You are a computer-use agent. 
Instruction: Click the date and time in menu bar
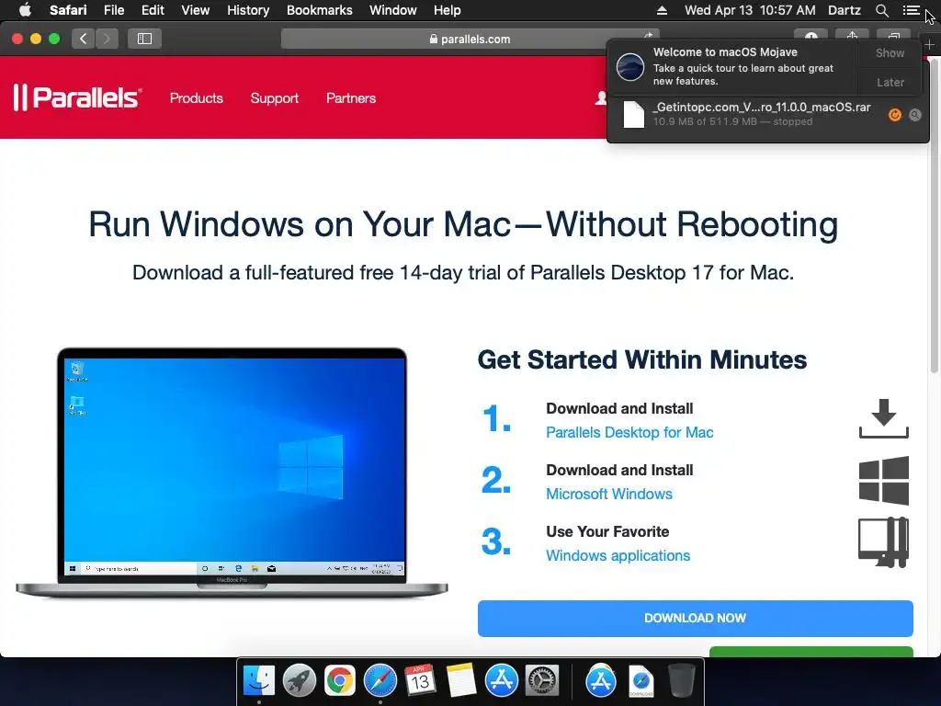[x=750, y=10]
